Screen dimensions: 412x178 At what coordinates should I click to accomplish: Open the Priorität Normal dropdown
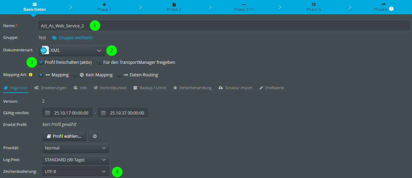click(x=76, y=148)
